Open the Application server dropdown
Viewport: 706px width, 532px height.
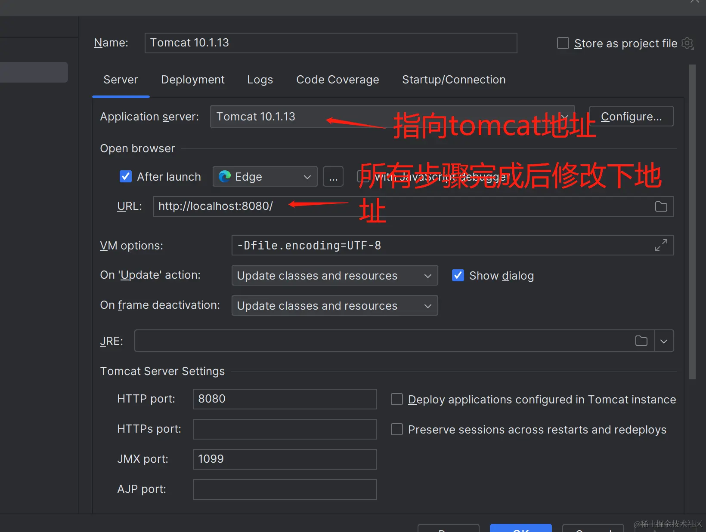tap(392, 117)
